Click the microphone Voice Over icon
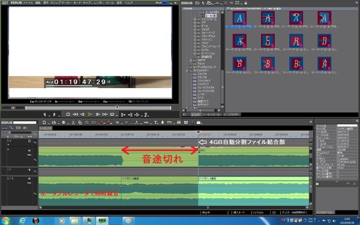Viewport: 360px width, 225px height. pyautogui.click(x=162, y=122)
